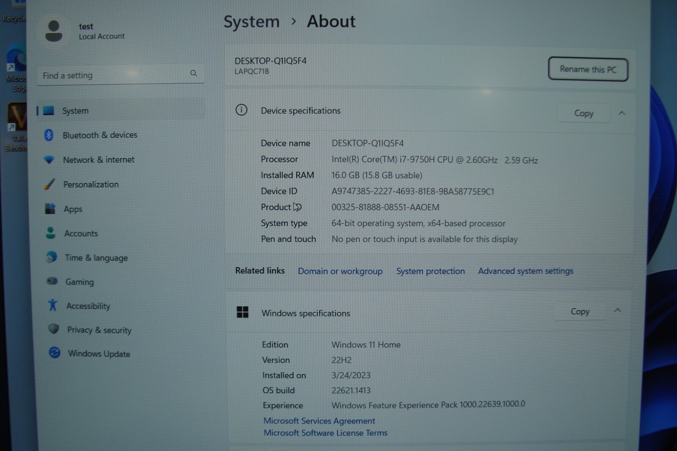Click the processor value Intel Core i7-9750H
The image size is (677, 451).
[x=435, y=160]
